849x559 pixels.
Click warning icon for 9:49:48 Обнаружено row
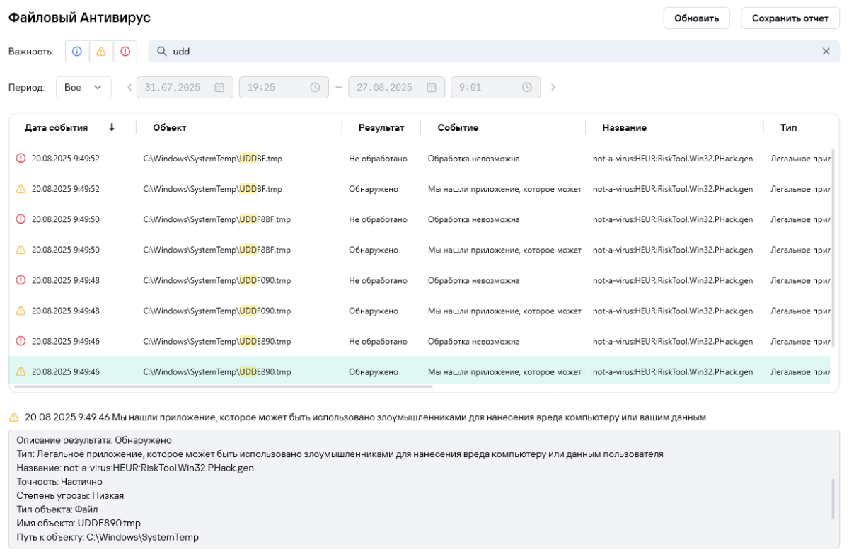click(x=21, y=311)
